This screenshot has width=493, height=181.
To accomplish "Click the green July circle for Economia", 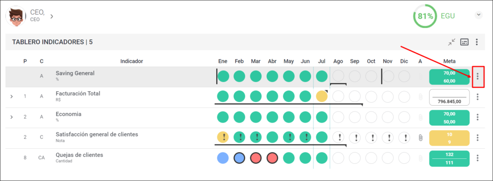I will (x=322, y=117).
